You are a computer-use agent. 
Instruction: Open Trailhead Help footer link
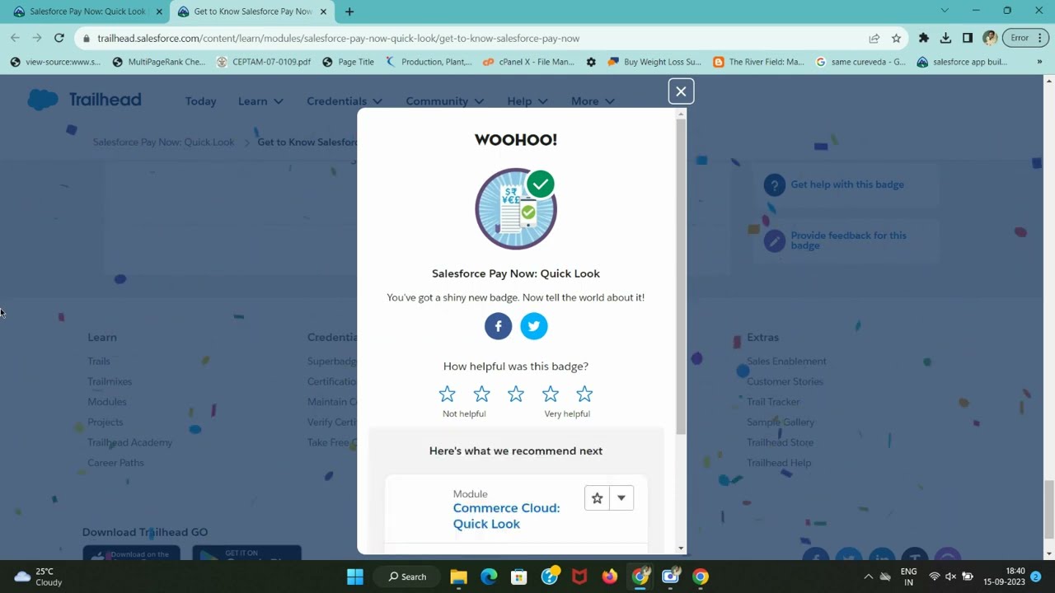coord(779,463)
